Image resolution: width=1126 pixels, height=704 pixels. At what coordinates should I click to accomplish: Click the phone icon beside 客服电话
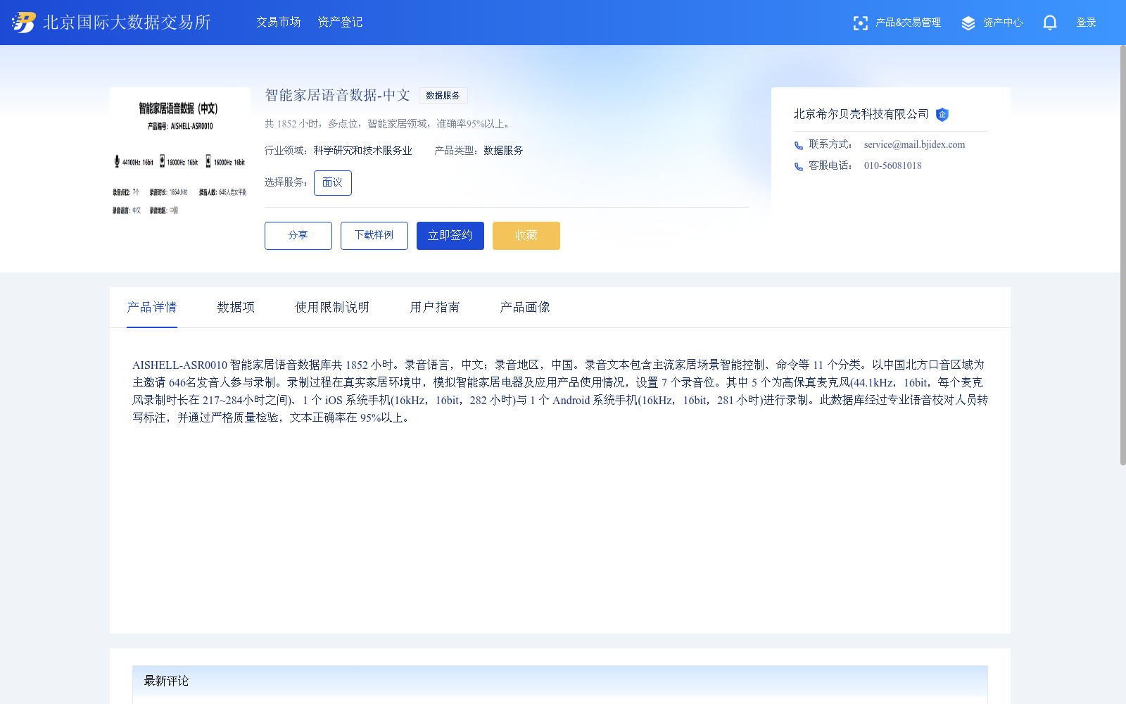pos(799,167)
